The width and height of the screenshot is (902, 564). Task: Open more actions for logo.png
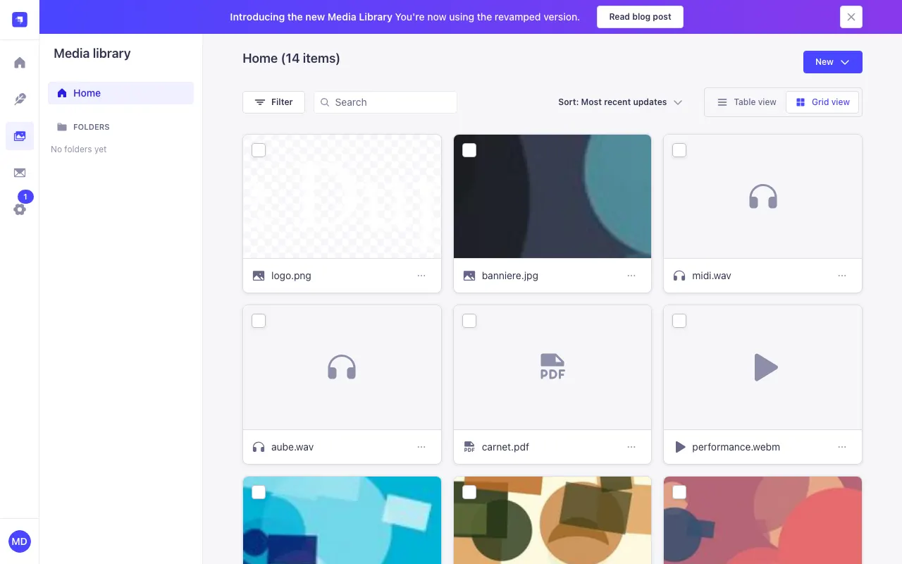coord(421,276)
